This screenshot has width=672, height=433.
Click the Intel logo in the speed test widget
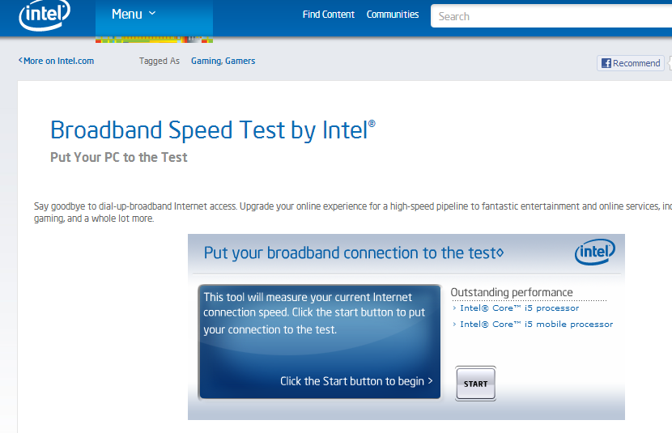pyautogui.click(x=595, y=253)
